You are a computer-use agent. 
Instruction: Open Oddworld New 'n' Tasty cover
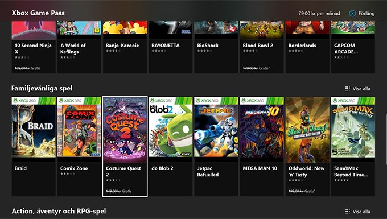(307, 130)
